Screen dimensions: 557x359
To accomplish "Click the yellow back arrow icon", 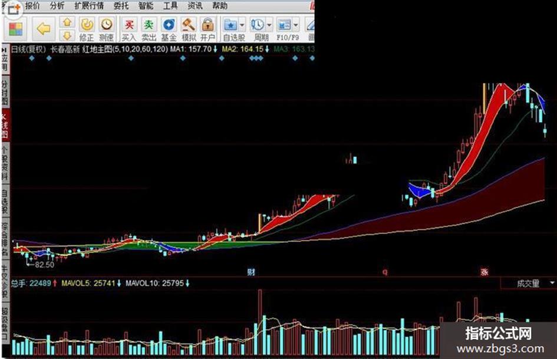I will (44, 29).
